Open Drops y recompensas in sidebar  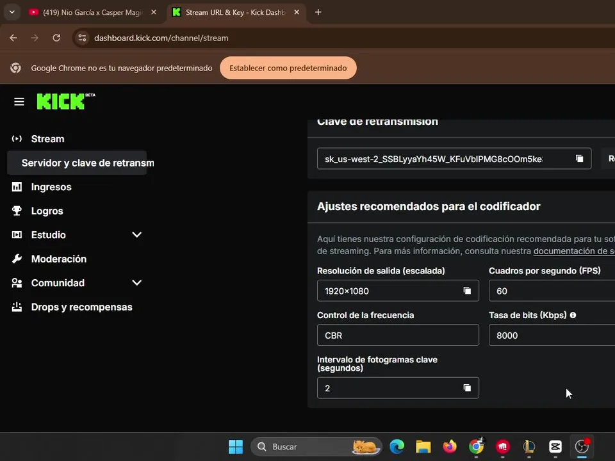(81, 307)
